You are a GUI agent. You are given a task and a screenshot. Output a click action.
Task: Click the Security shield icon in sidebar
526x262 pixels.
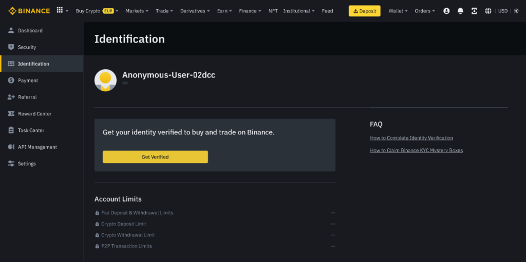point(11,47)
